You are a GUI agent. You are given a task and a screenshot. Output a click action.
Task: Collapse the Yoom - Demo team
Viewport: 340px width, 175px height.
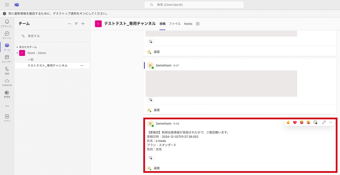pyautogui.click(x=17, y=53)
